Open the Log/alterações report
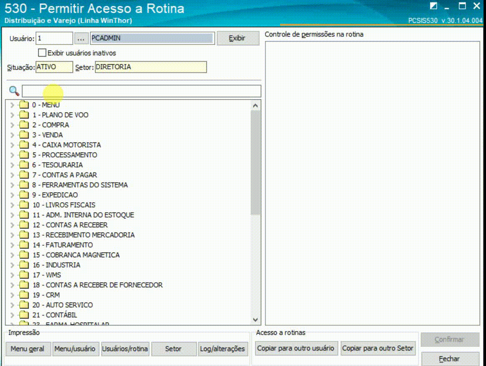The image size is (486, 366). click(223, 349)
